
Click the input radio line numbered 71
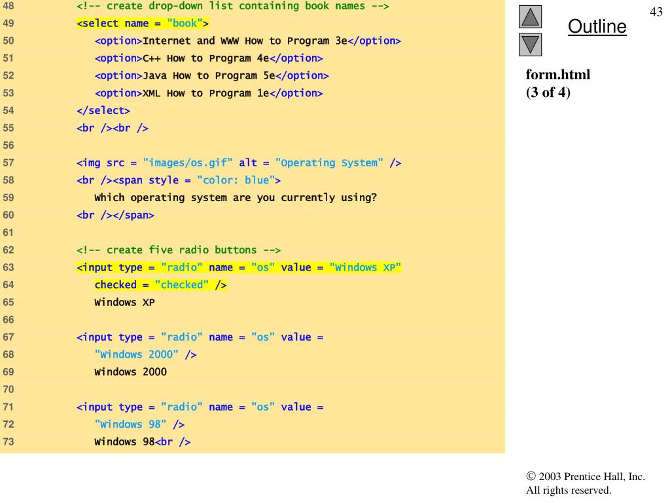coord(200,407)
